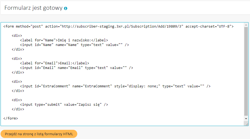Image resolution: width=250 pixels, height=139 pixels.
Task: Click the 'Imię i nazwisko:' label line
Action: click(x=64, y=40)
